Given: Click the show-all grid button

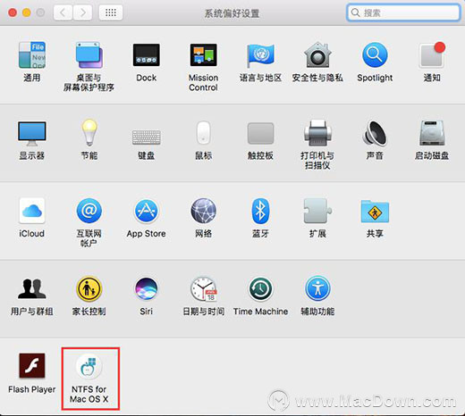Looking at the screenshot, I should tap(111, 12).
